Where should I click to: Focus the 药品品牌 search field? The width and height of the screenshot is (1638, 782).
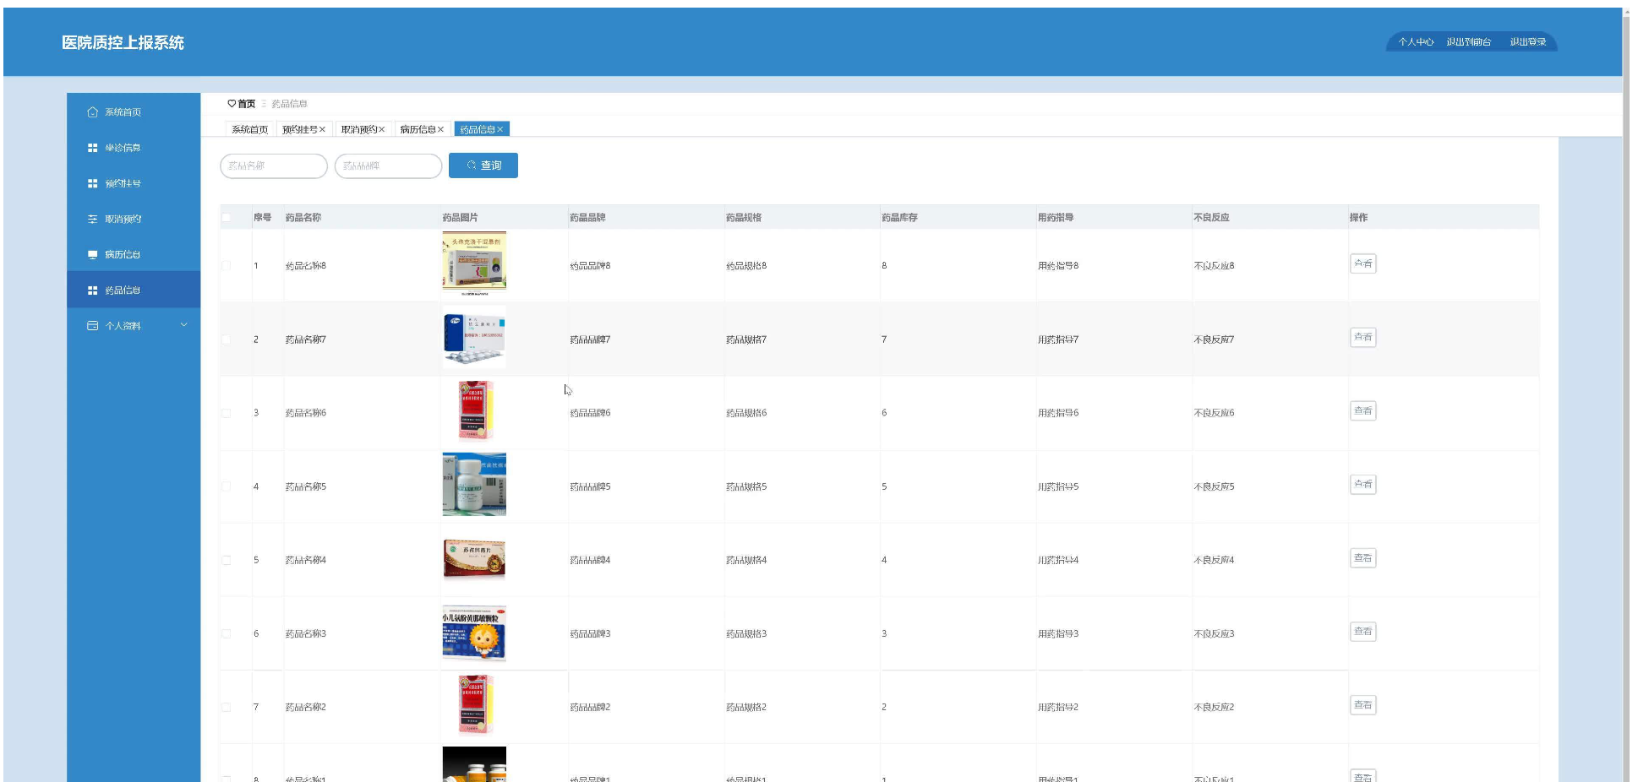[x=389, y=166]
